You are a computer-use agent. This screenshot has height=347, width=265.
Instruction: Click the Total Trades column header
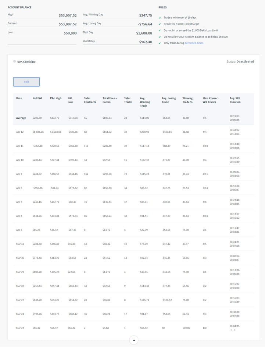click(128, 100)
